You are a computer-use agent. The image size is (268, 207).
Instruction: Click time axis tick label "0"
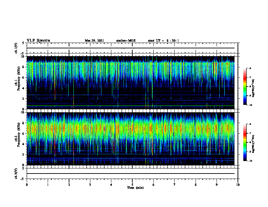click(27, 185)
